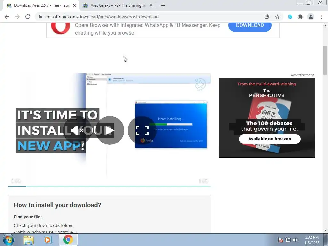
Task: Click the browser forward arrow
Action: coord(17,17)
